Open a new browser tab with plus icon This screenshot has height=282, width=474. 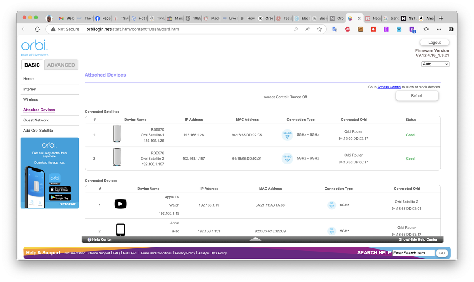click(441, 18)
